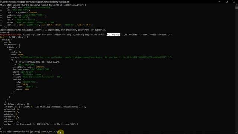Click the 'err: {' line
Image resolution: width=238 pixels, height=134 pixels.
tap(12, 50)
